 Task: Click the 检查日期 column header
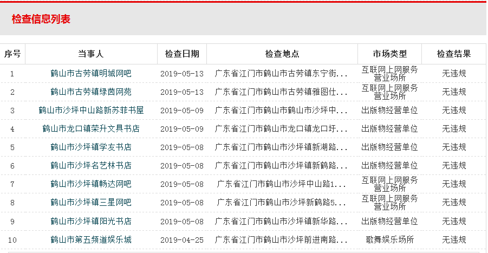coord(182,54)
